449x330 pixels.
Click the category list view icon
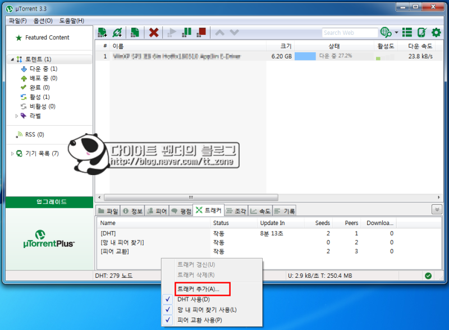click(x=407, y=33)
